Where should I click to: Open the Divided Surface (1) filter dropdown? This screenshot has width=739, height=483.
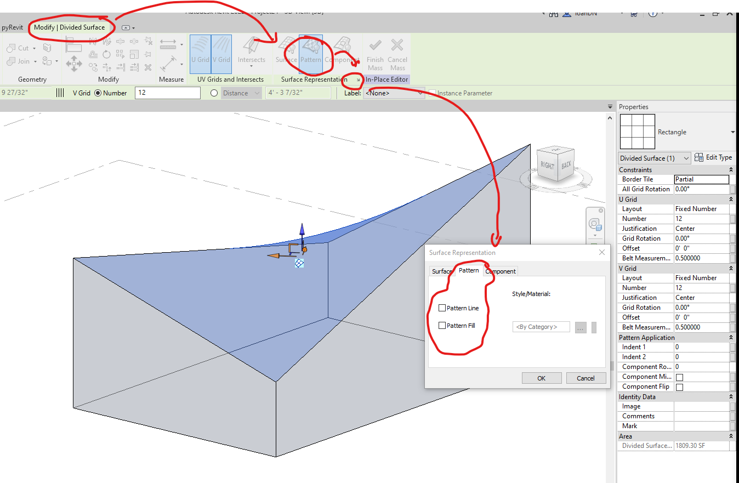[x=655, y=158]
